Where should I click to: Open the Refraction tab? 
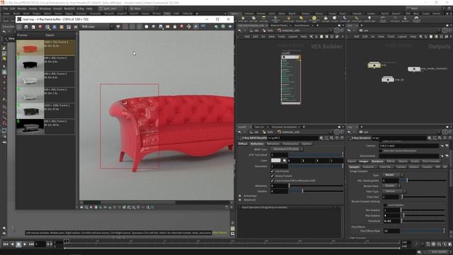tap(273, 144)
